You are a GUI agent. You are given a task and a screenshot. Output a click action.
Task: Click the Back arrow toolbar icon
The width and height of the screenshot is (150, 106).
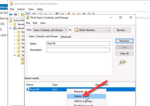pyautogui.click(x=11, y=14)
